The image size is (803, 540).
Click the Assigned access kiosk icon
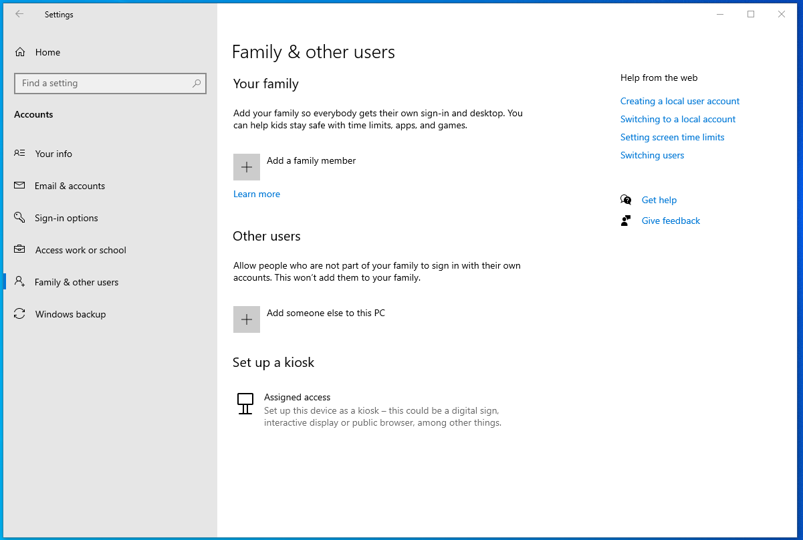(245, 404)
